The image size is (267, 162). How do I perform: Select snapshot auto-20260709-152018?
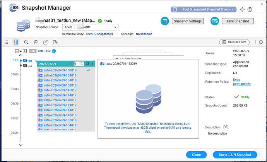pyautogui.click(x=60, y=75)
